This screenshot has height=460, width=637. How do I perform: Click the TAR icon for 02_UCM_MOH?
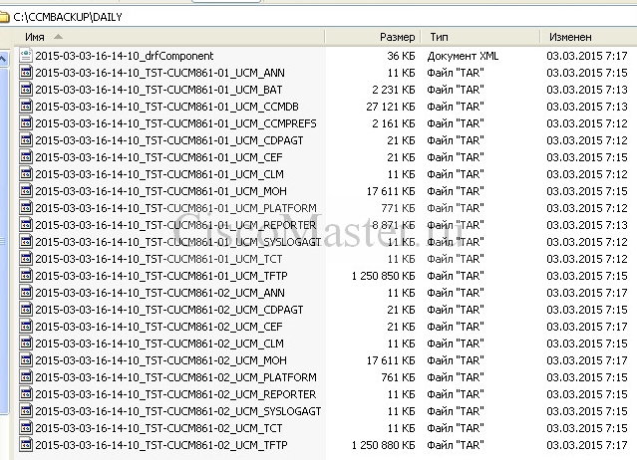[x=26, y=360]
